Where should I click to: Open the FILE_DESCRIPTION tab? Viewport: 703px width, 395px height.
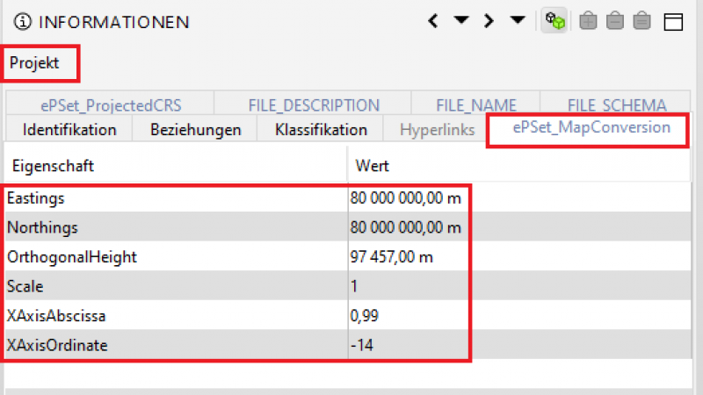pos(314,105)
